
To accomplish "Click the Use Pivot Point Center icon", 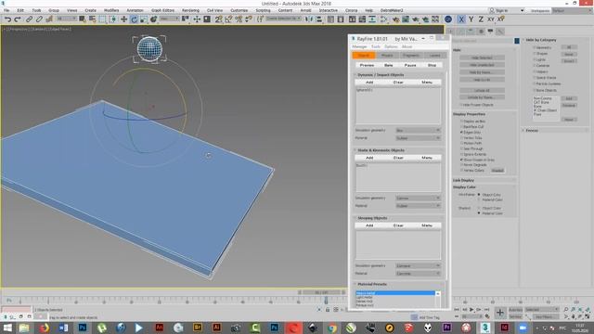I will pos(186,19).
